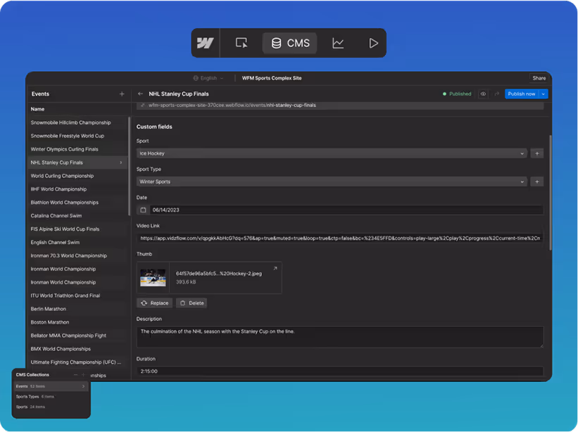Click the Date field showing 06/14/2023

point(346,210)
